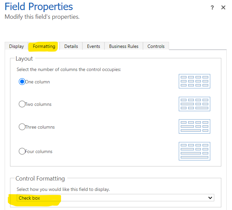Select the Formatting tab

[44, 46]
